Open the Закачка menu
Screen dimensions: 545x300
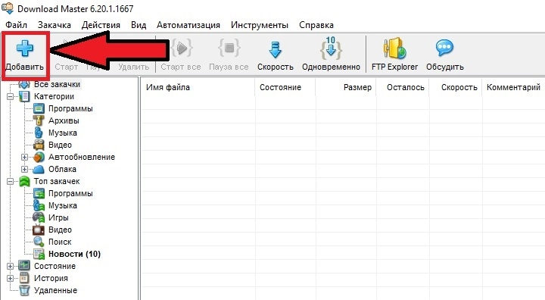(x=54, y=25)
